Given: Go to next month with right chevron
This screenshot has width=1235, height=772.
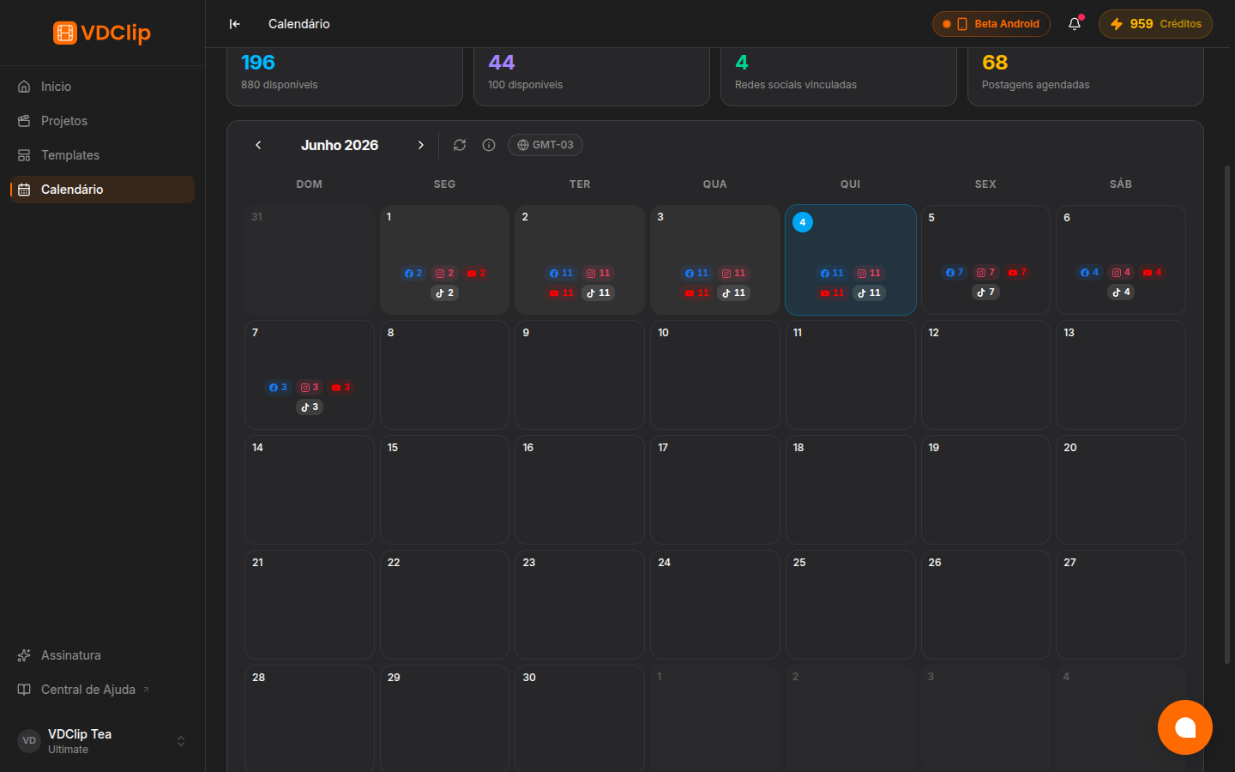Looking at the screenshot, I should (x=420, y=145).
